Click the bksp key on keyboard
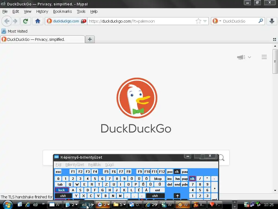 coord(158,179)
